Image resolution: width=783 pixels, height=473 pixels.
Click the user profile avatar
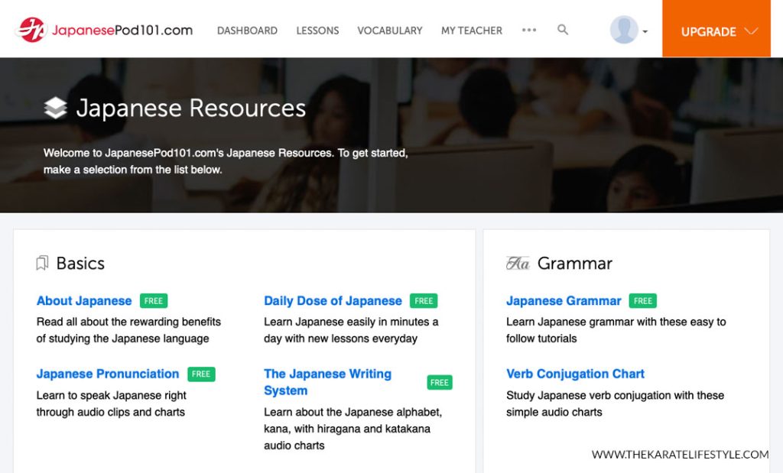[624, 30]
